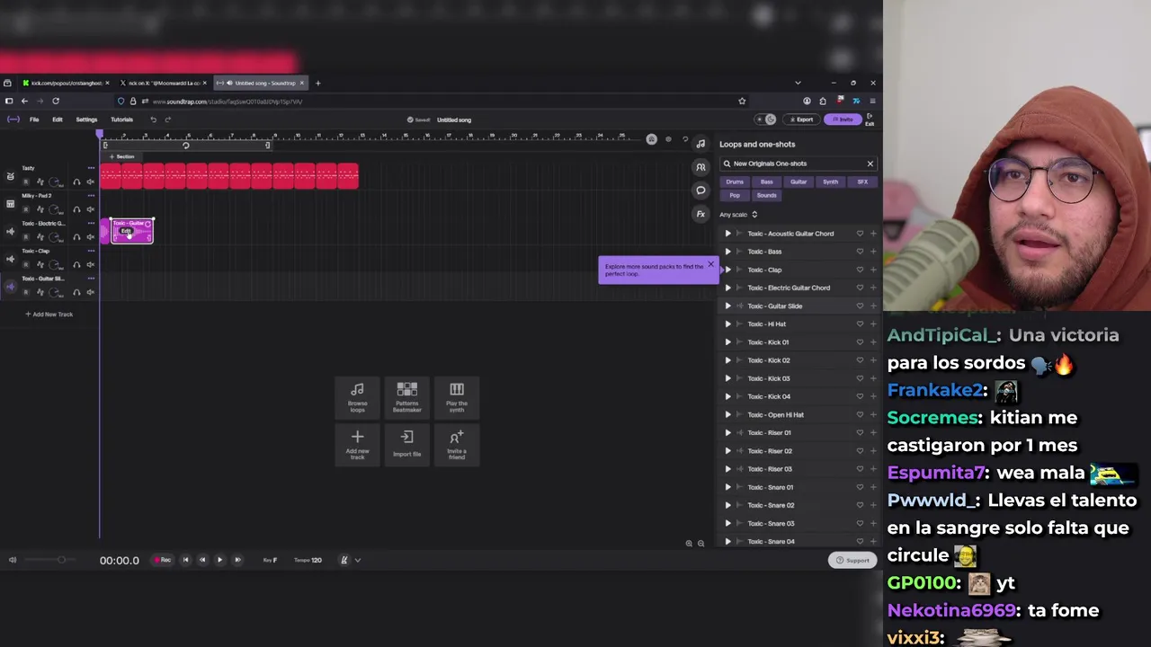The image size is (1151, 647).
Task: Switch to the kick.com browser tab
Action: pos(66,83)
